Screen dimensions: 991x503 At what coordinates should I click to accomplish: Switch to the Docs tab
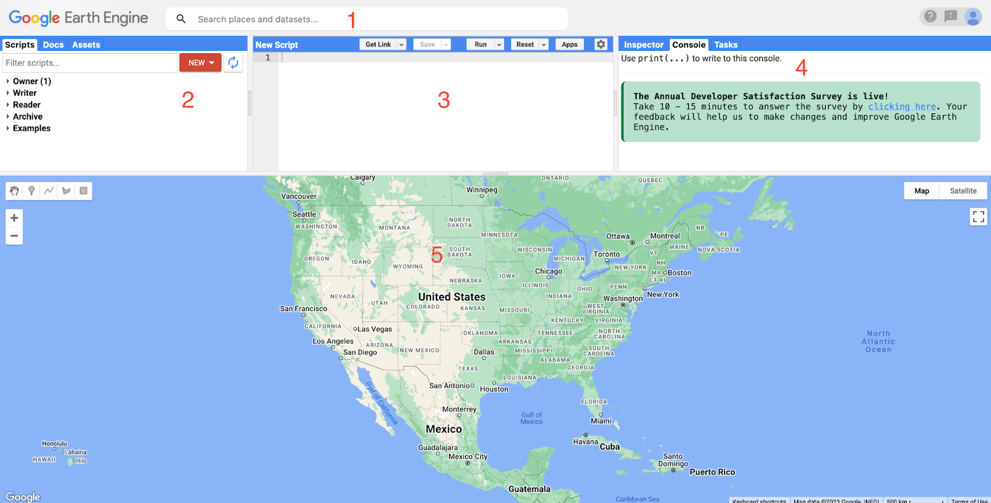pyautogui.click(x=53, y=45)
